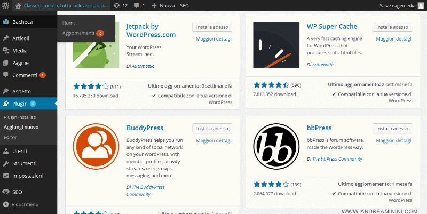427x214 pixels.
Task: Click the BuddyPress plugin logo
Action: 96,146
